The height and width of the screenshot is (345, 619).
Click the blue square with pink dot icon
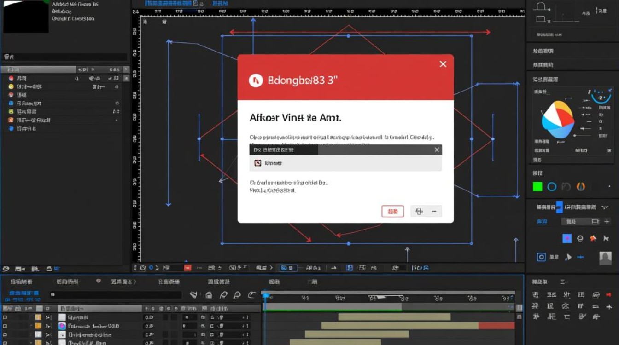(567, 238)
